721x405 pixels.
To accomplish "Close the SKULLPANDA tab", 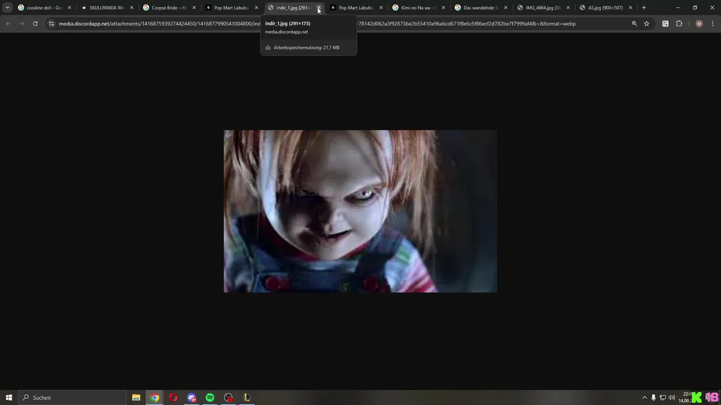I will [132, 8].
